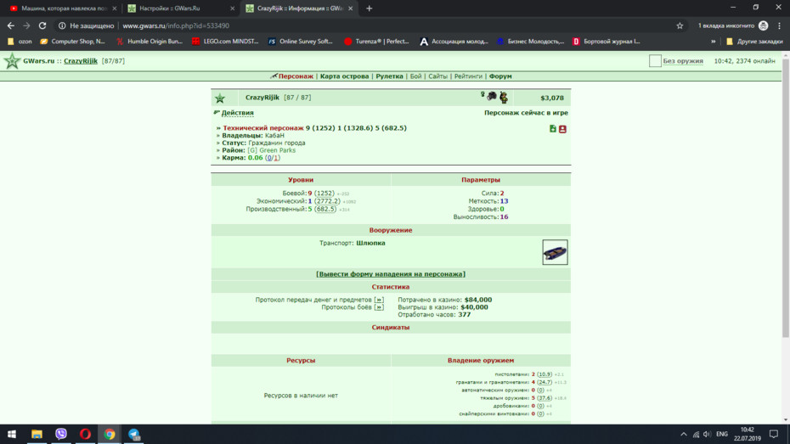Open the Turenza bookmark
The width and height of the screenshot is (790, 444).
(x=376, y=42)
